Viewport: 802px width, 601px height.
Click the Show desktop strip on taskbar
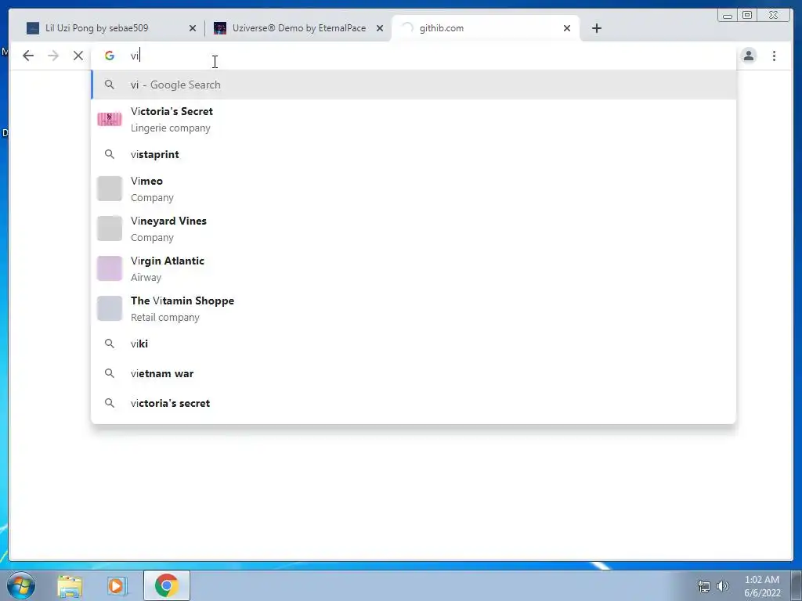click(x=797, y=585)
